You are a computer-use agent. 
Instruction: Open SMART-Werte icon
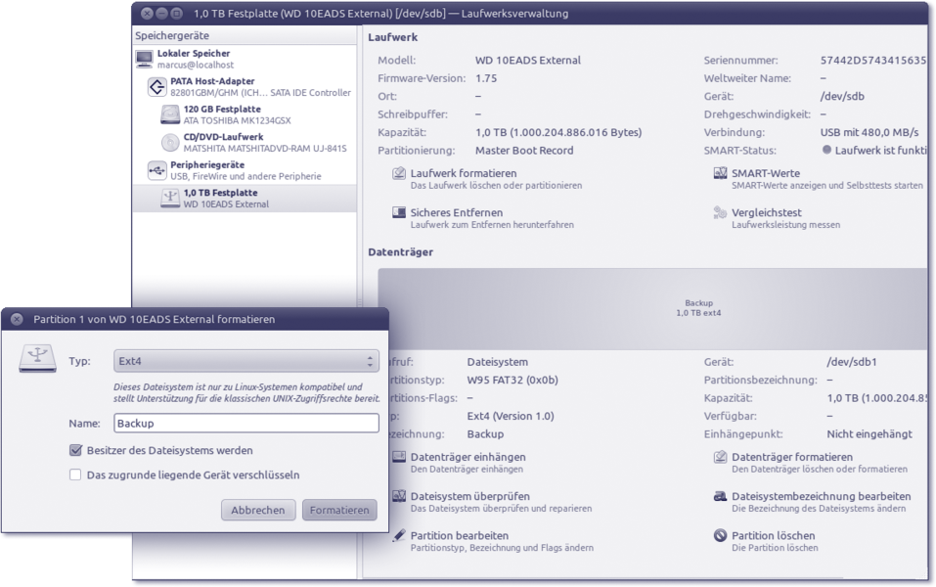pyautogui.click(x=720, y=174)
